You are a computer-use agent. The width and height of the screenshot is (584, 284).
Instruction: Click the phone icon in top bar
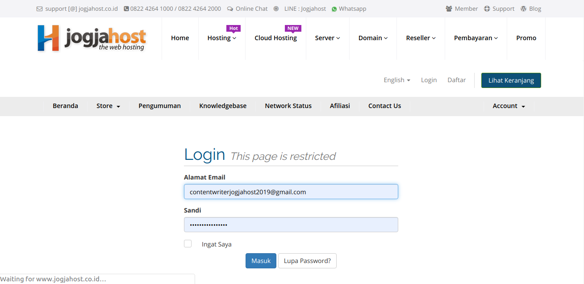coord(126,9)
